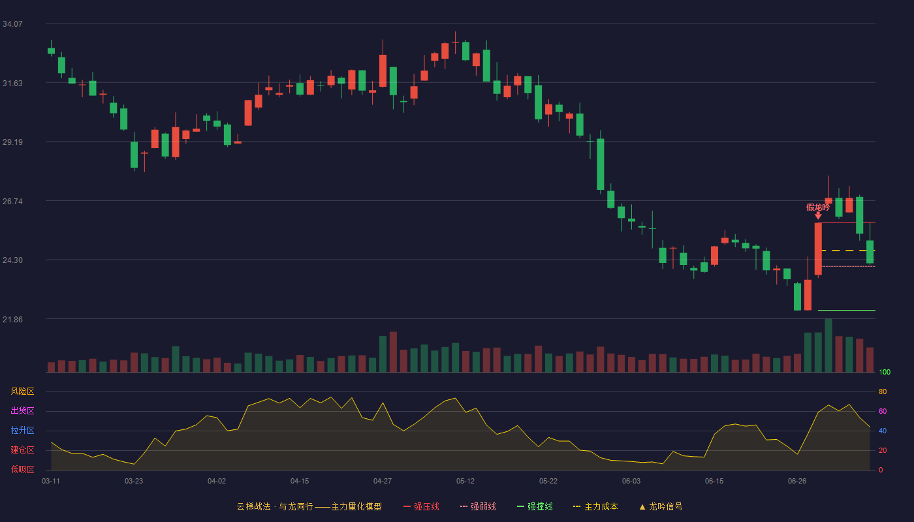The height and width of the screenshot is (522, 914).
Task: Select the 低吸区 zone label
Action: 22,469
